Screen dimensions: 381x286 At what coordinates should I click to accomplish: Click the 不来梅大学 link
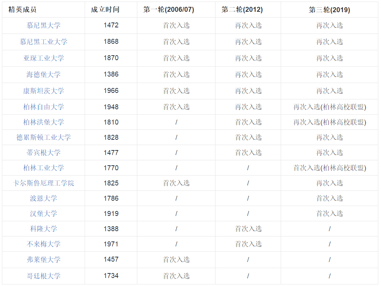43,244
